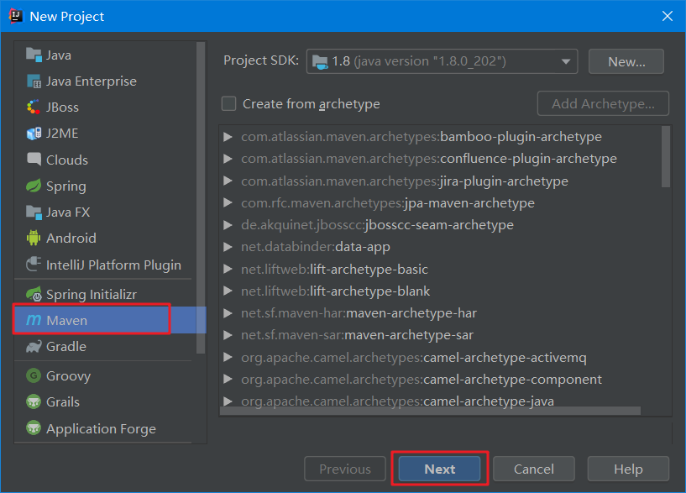Expand jira-plugin-archetype node

point(228,181)
